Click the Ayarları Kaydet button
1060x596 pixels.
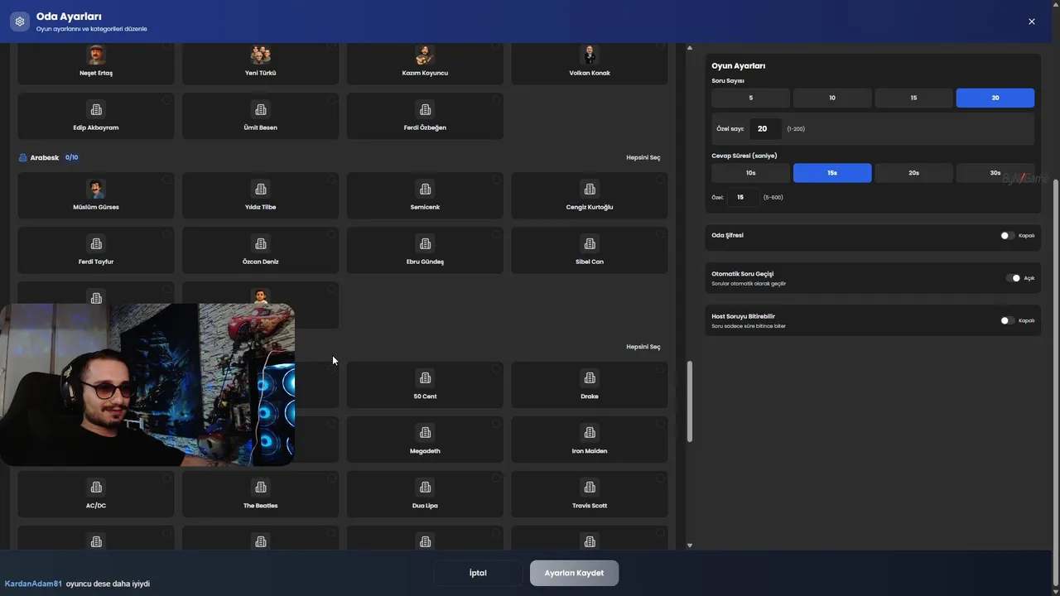[574, 573]
